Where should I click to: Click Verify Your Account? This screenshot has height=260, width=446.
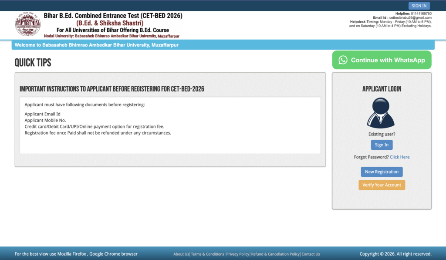(x=382, y=185)
